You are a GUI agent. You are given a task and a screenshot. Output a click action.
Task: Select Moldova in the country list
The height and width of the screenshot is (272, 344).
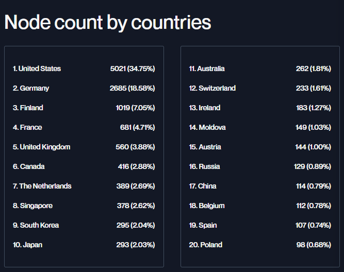tap(207, 127)
